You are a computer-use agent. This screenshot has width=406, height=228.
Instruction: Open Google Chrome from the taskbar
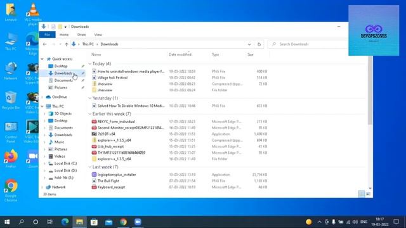click(123, 222)
